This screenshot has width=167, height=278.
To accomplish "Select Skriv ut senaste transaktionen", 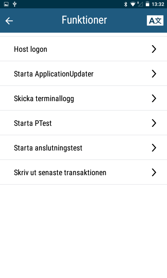I will (83, 172).
